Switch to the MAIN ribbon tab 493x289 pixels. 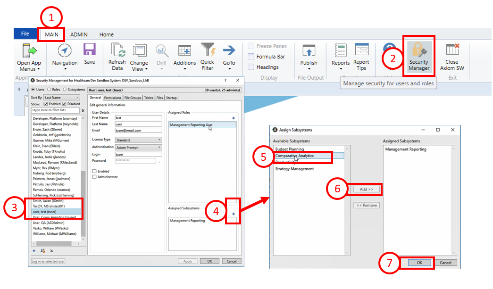pos(51,34)
